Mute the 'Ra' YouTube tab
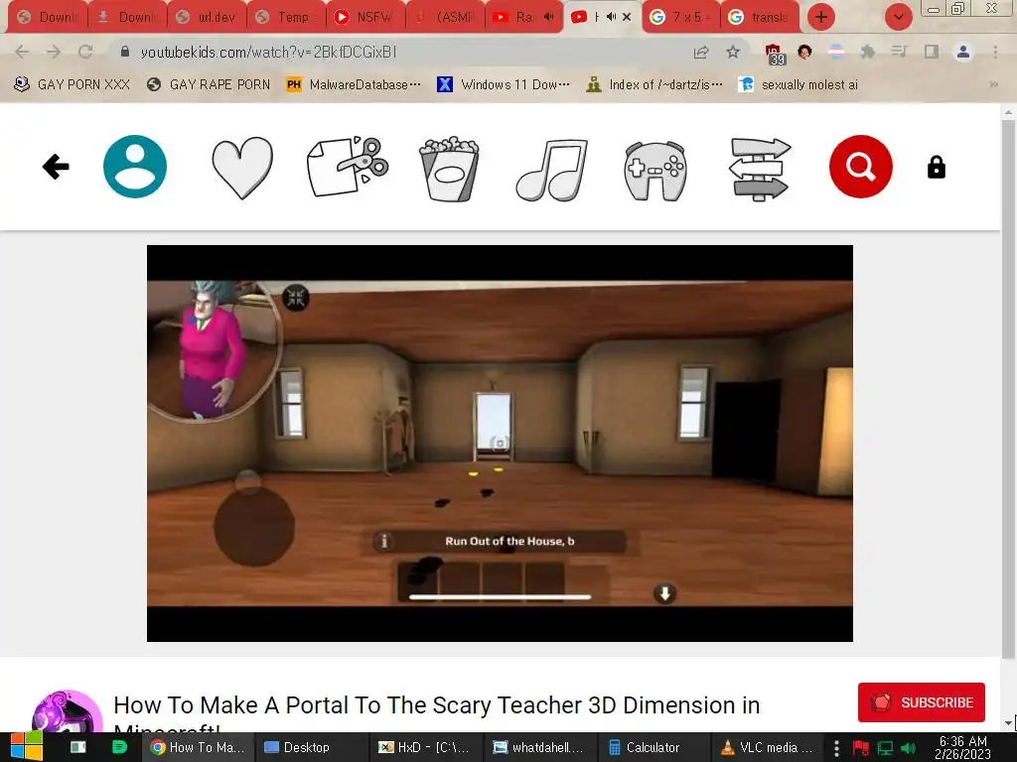Screen dimensions: 1017x762 (548, 18)
